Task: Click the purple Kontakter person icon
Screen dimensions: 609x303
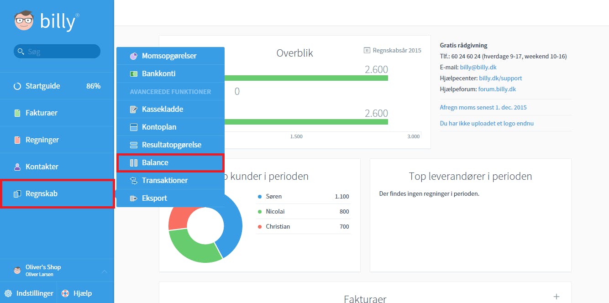Action: click(17, 167)
